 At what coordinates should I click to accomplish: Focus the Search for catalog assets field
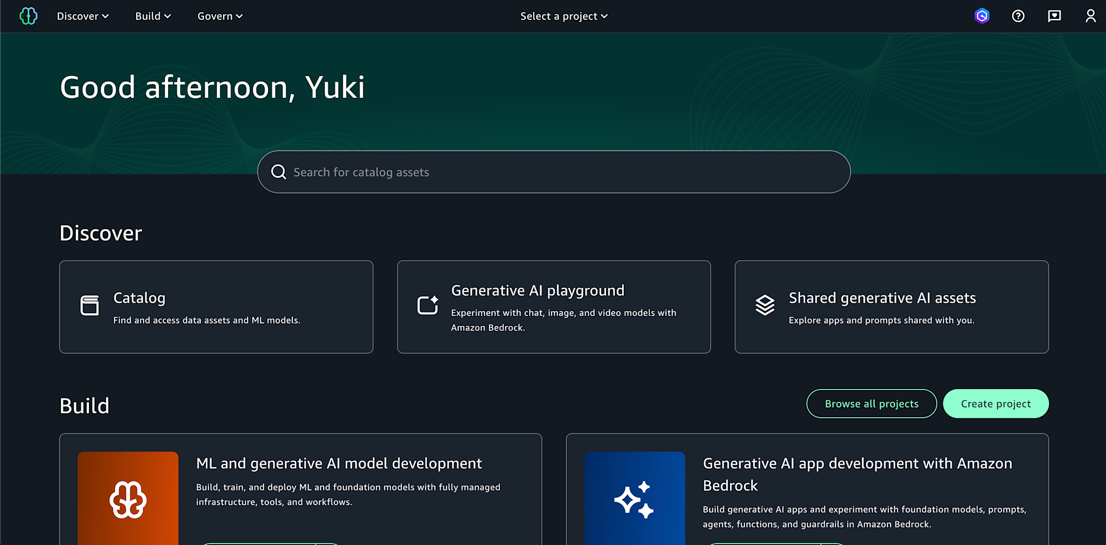tap(554, 172)
